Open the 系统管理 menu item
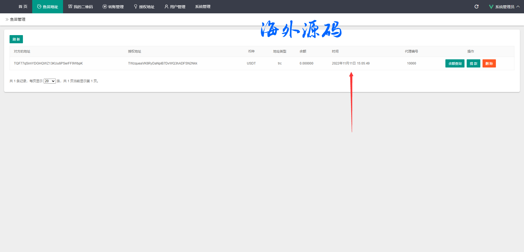 [203, 7]
